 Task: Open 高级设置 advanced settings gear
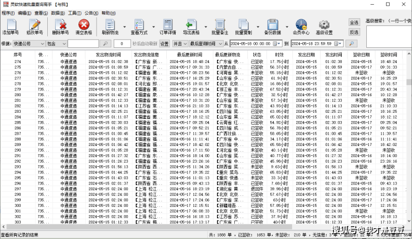tap(324, 25)
